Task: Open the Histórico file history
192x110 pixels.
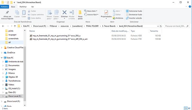Action: [118, 18]
